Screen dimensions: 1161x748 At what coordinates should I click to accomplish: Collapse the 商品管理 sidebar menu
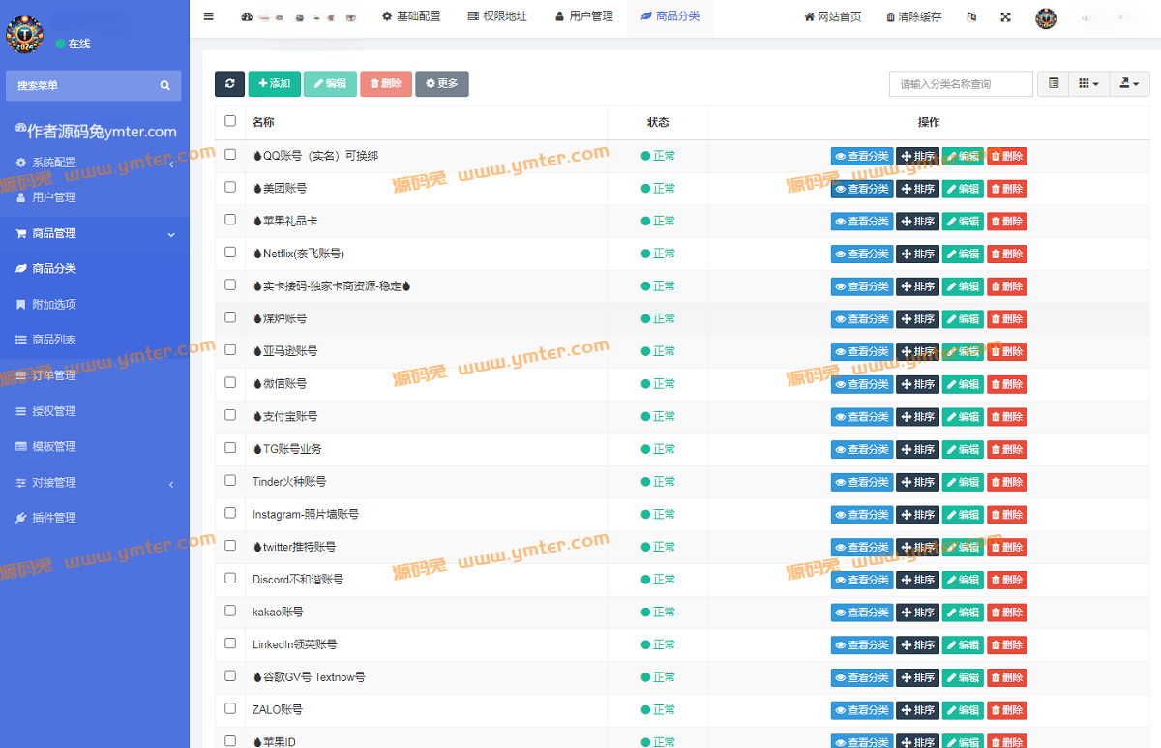pyautogui.click(x=95, y=233)
